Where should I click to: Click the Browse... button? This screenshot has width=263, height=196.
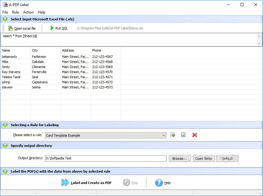pyautogui.click(x=179, y=158)
